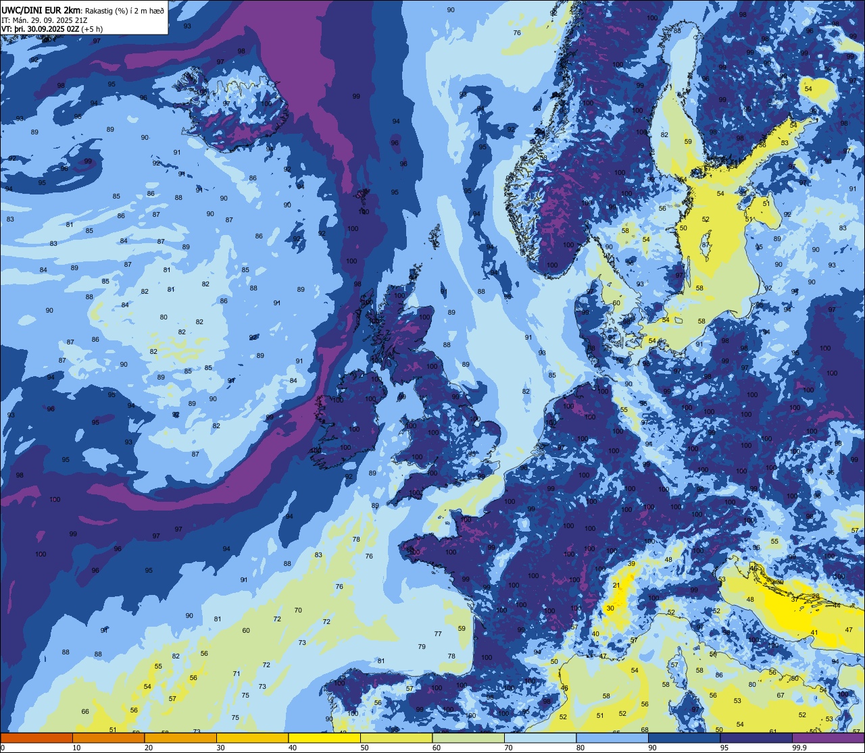
Task: Click the humidity value '21' on the map
Action: tap(616, 586)
